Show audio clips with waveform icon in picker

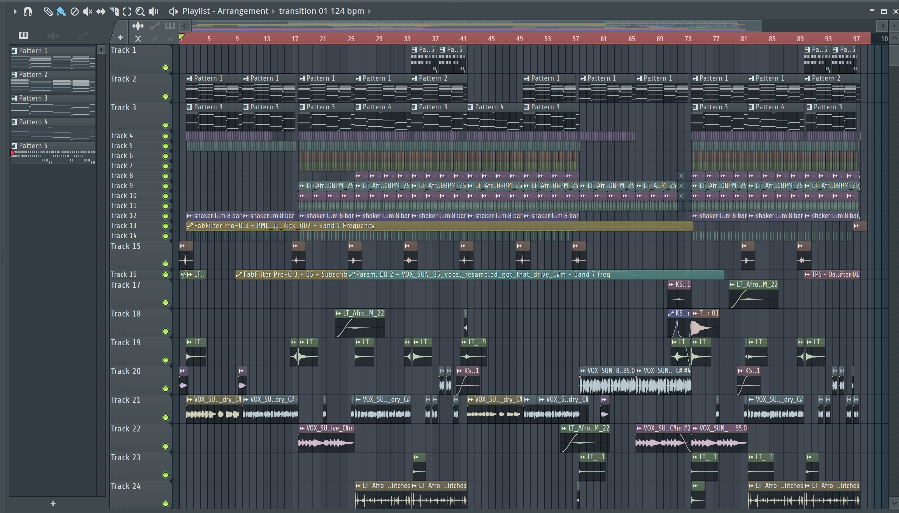[53, 35]
